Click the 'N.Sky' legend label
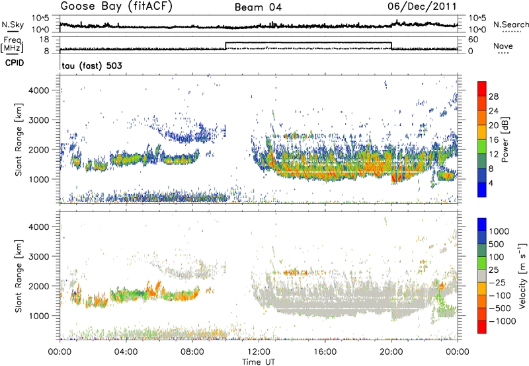This screenshot has width=529, height=366. point(13,24)
